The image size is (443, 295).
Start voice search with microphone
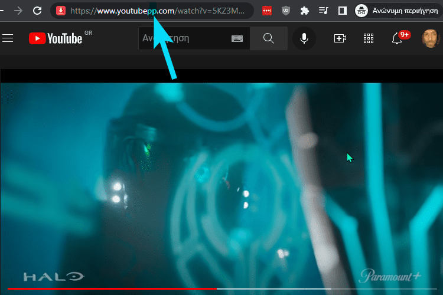tap(304, 38)
